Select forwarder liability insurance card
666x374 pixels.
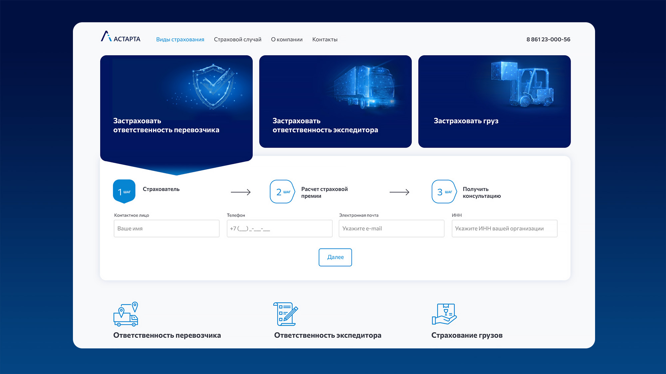[335, 101]
